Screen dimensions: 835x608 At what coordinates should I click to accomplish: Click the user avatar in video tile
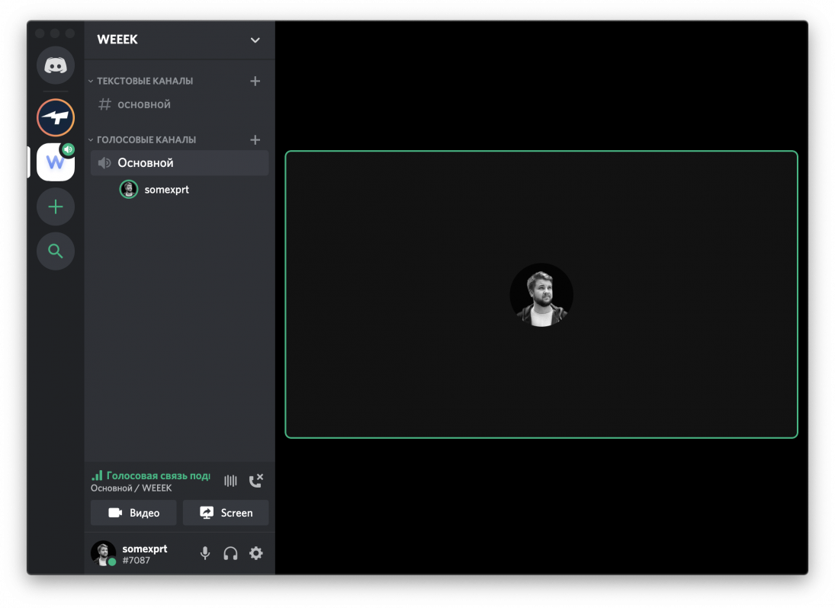[541, 295]
